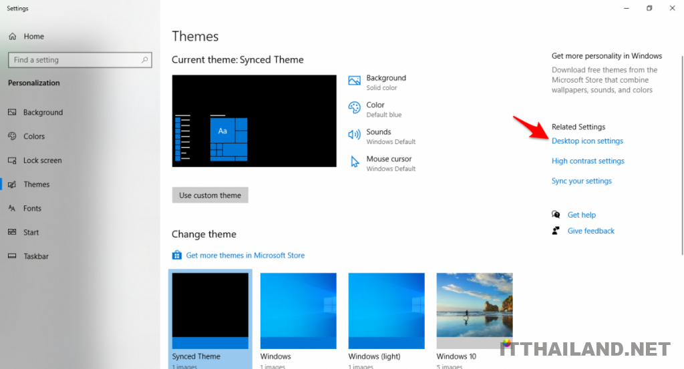The image size is (684, 369).
Task: Open Get more themes in Microsoft Store
Action: 245,256
